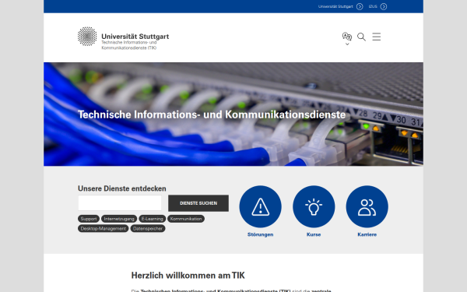Select the Datenspeicher tag
Image resolution: width=467 pixels, height=292 pixels.
[x=148, y=228]
